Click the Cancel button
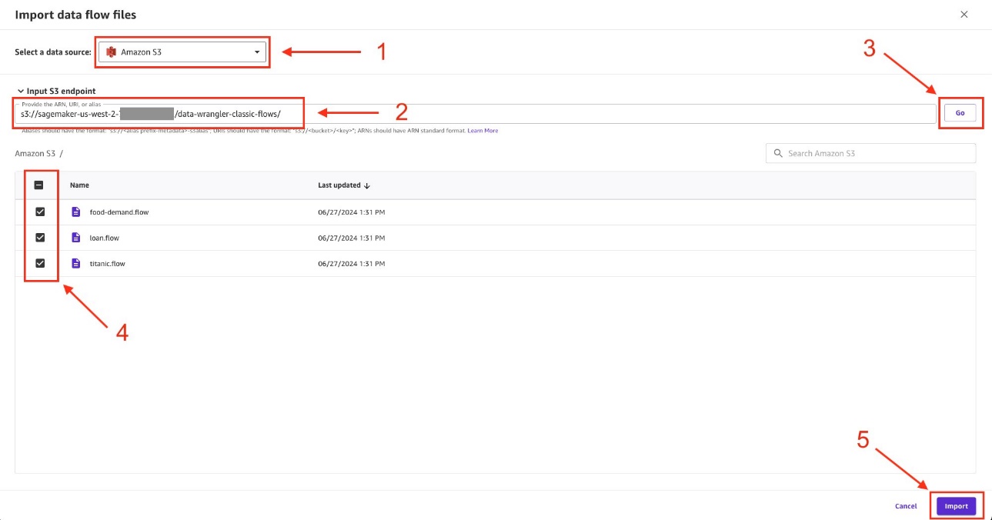 click(x=906, y=506)
